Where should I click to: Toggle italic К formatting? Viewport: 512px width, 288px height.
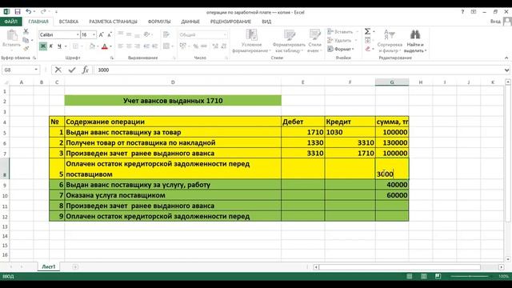click(51, 46)
